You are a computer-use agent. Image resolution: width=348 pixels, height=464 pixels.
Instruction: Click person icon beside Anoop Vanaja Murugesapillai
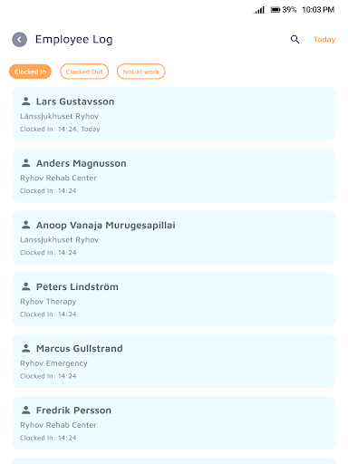coord(26,225)
